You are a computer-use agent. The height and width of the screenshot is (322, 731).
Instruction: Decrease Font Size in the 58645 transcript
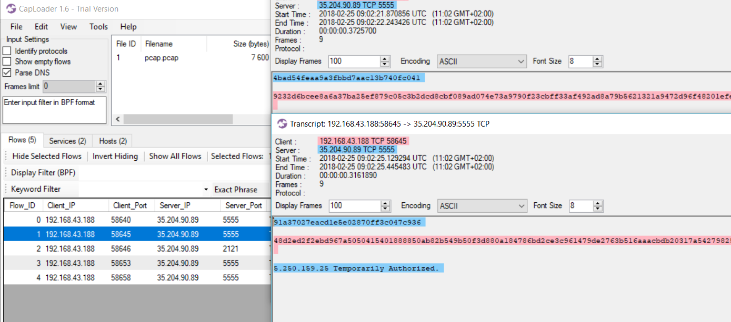(597, 209)
